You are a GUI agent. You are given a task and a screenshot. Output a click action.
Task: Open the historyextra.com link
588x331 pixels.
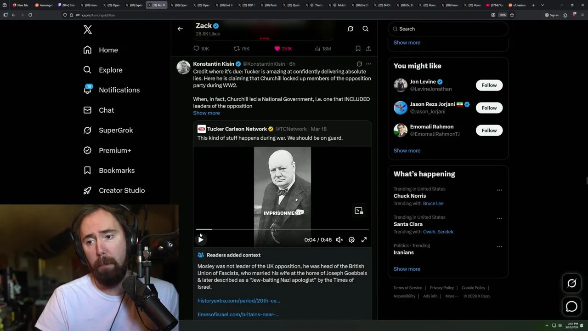pos(239,301)
